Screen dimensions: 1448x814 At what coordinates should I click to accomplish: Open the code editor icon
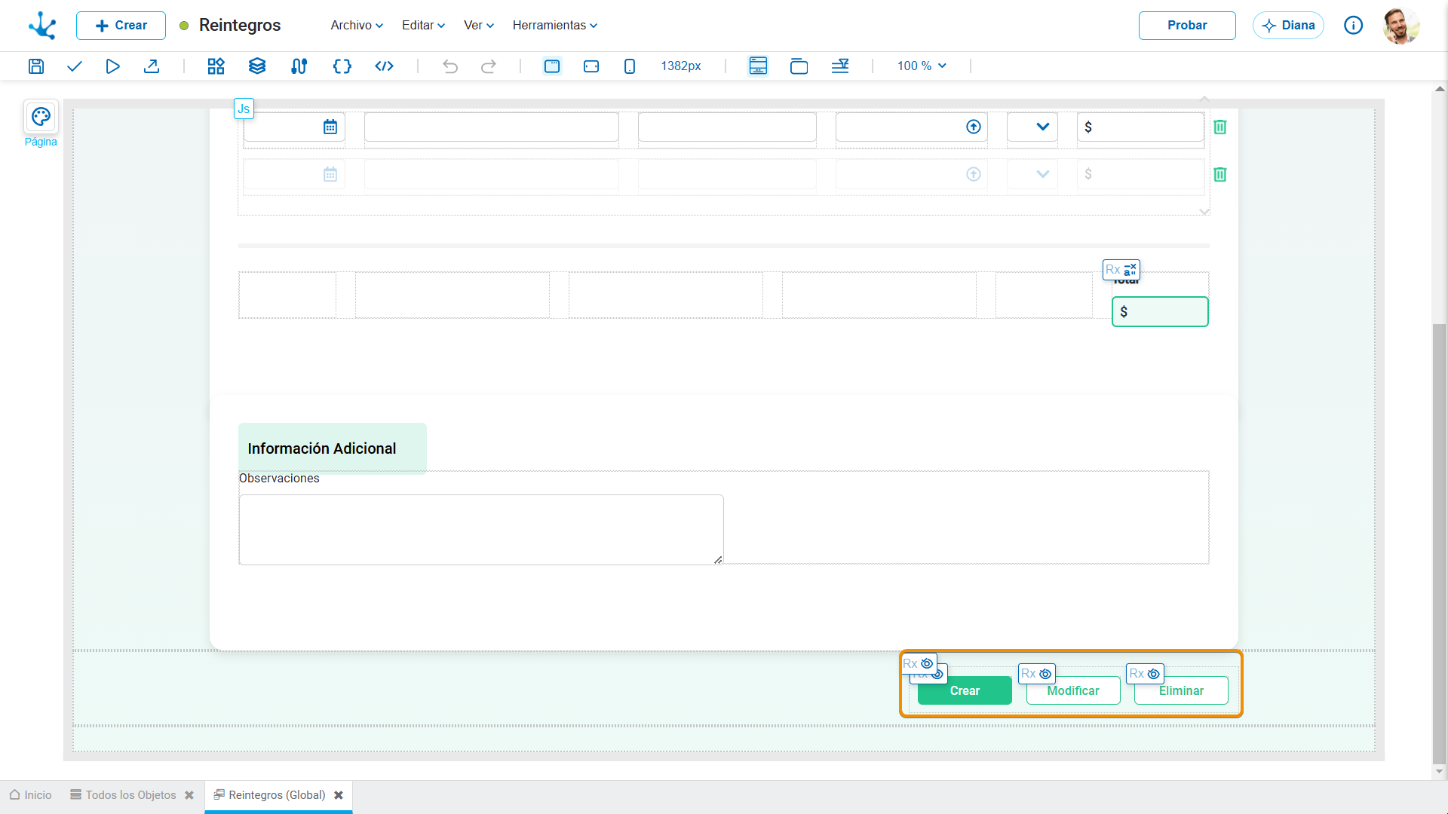coord(384,66)
